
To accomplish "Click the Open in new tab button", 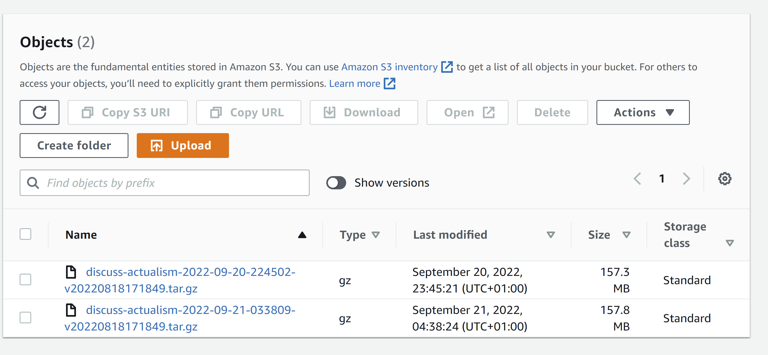I will click(x=467, y=112).
